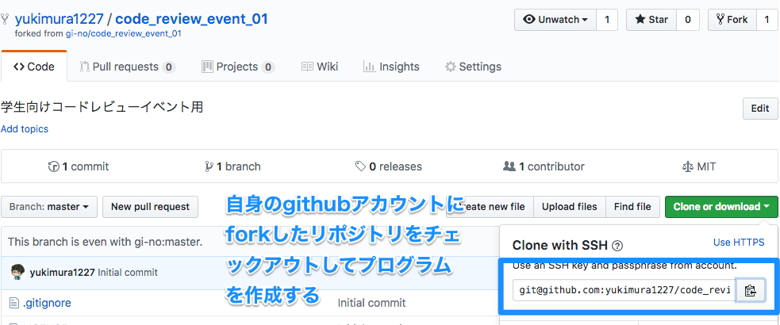View the 1 branch list
Screen dimensions: 780x325
(232, 166)
